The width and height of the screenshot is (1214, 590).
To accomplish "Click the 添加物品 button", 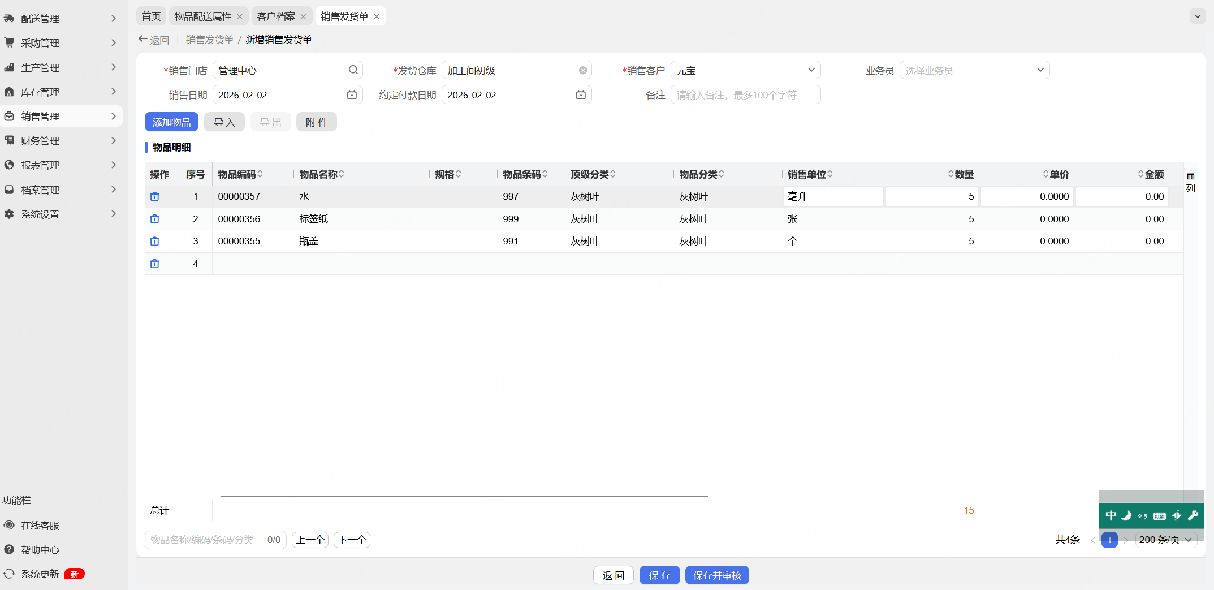I will (x=171, y=122).
